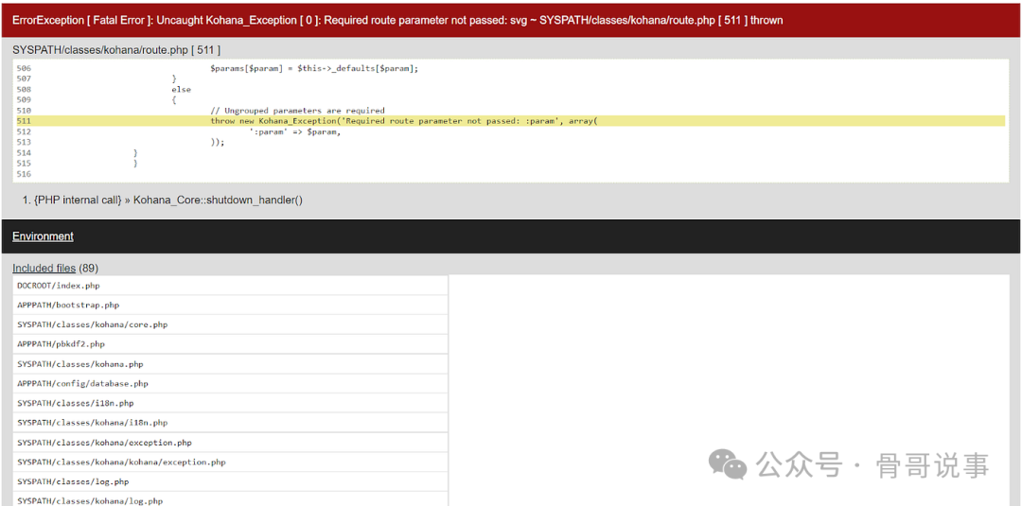Image resolution: width=1022 pixels, height=506 pixels.
Task: Expand the Included files list
Action: point(44,269)
